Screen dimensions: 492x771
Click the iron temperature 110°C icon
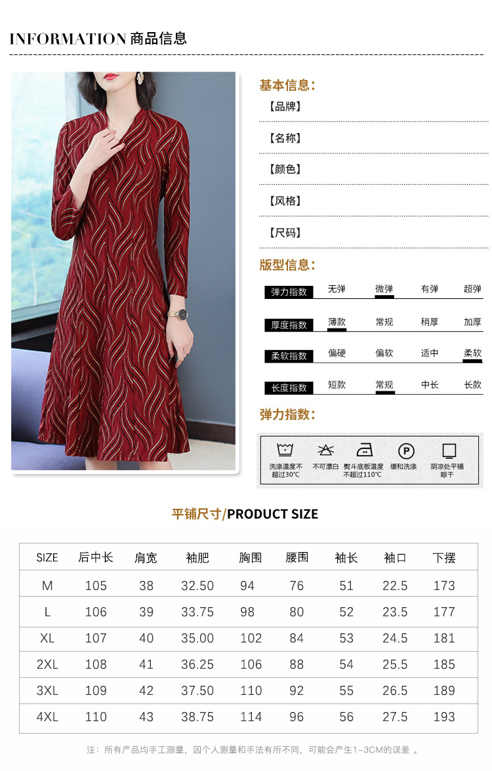pos(364,450)
